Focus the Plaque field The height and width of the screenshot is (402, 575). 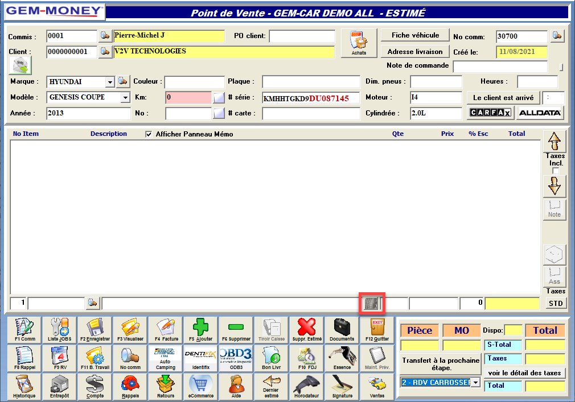311,82
